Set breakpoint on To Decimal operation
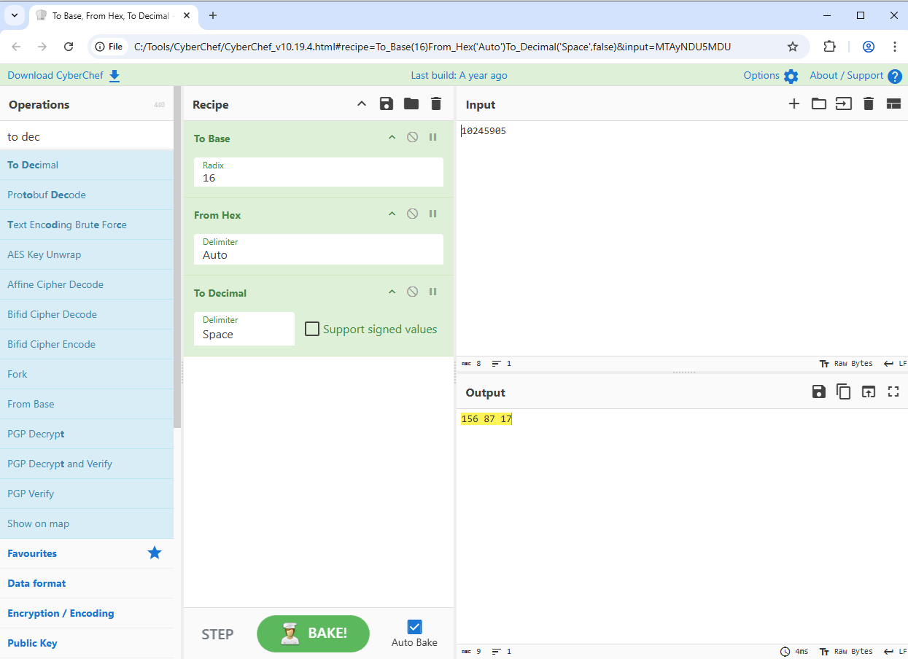 tap(432, 292)
